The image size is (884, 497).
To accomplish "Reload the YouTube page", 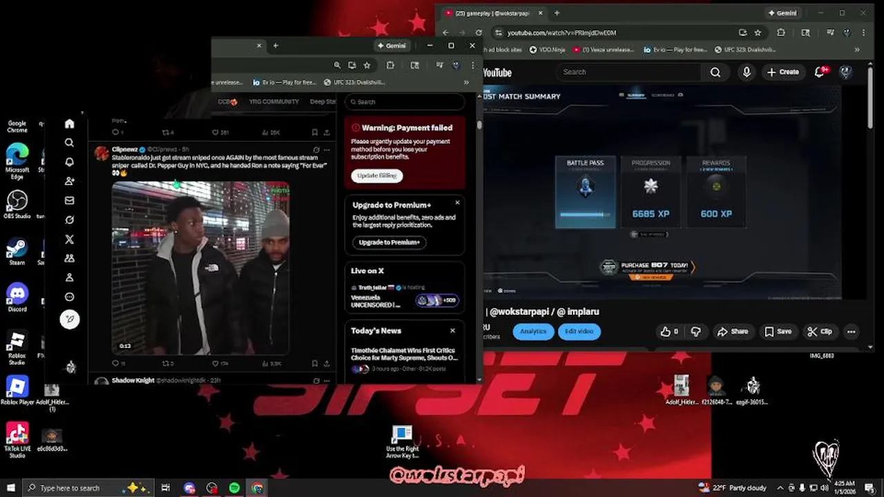I will (479, 32).
